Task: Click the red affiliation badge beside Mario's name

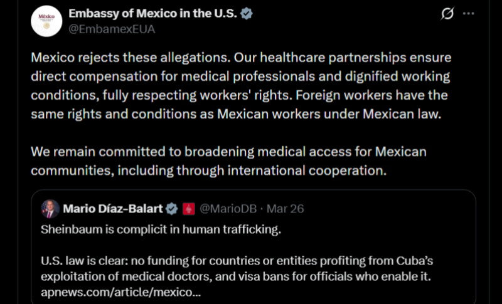Action: pos(188,209)
